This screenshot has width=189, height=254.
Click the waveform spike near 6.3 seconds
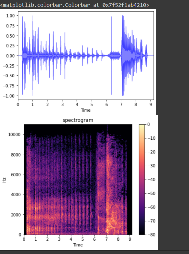pos(112,56)
